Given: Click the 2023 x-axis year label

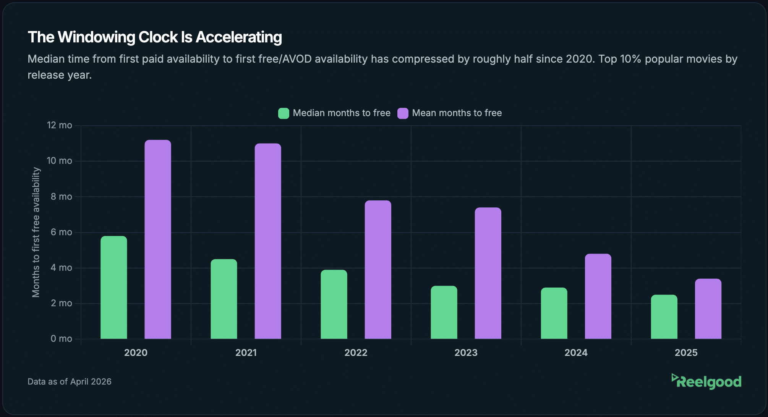Looking at the screenshot, I should pyautogui.click(x=466, y=352).
